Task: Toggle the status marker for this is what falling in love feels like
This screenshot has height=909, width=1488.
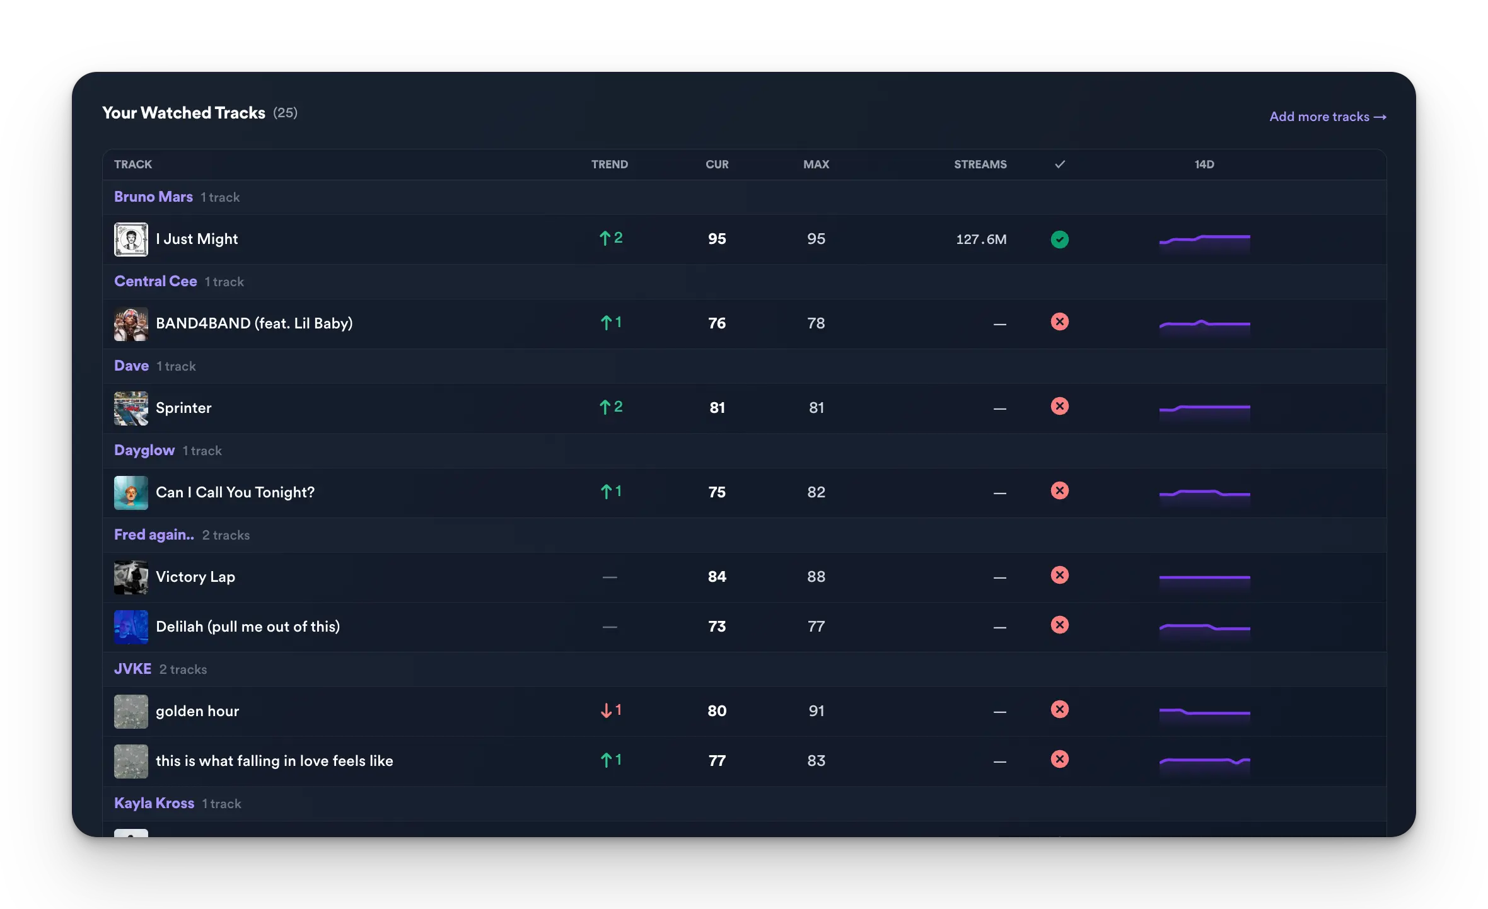Action: (1059, 760)
